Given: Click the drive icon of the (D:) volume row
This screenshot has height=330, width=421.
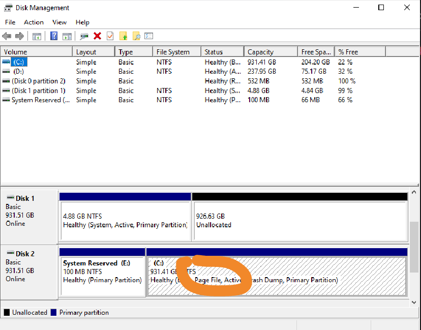Looking at the screenshot, I should 6,71.
